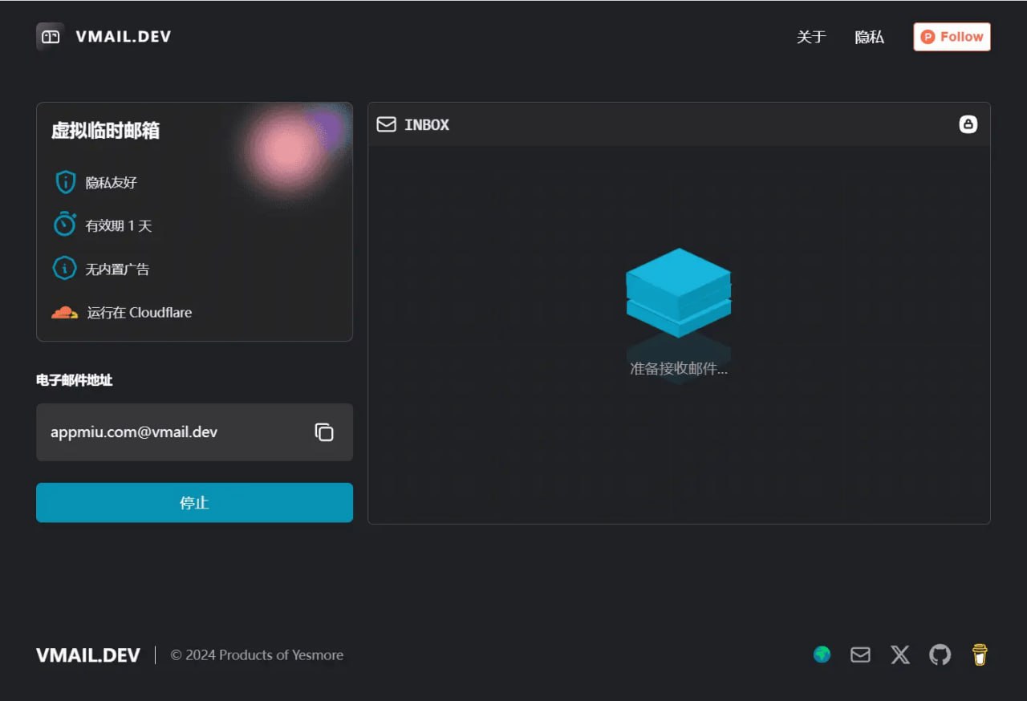The height and width of the screenshot is (701, 1027).
Task: Open the 关于 page
Action: click(x=811, y=37)
